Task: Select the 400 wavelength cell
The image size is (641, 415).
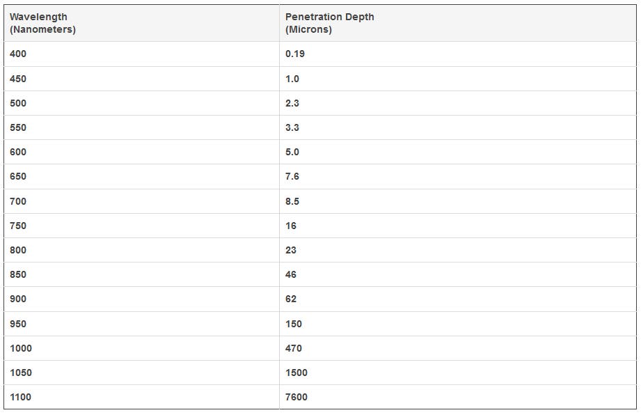Action: coord(18,54)
